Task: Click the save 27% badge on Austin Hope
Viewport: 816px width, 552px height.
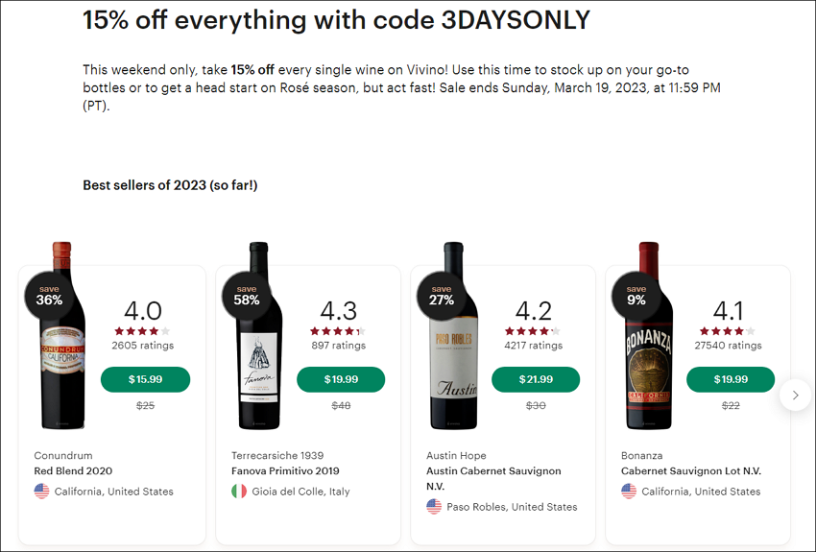Action: [442, 296]
